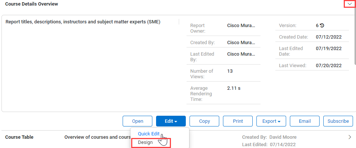Click the Created Date value 07/12/2022
Screen dimensions: 356x148
[x=329, y=37]
